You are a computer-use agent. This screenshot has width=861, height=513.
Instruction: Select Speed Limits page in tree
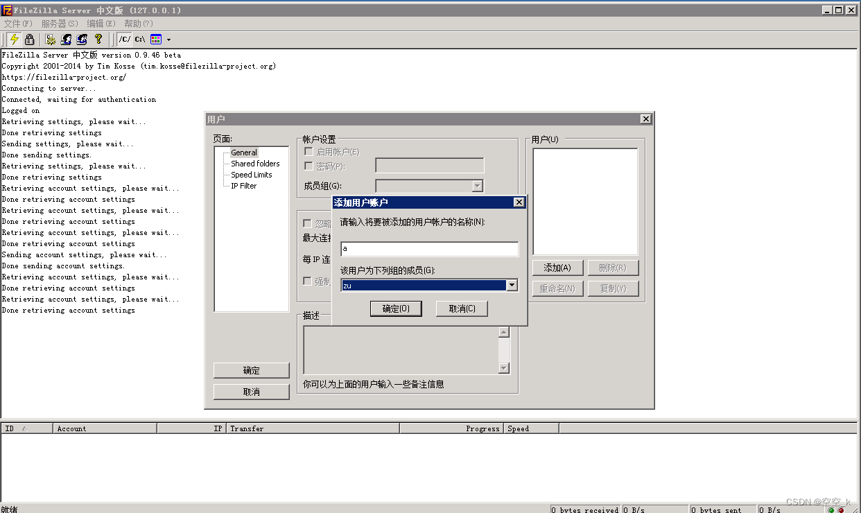coord(251,175)
